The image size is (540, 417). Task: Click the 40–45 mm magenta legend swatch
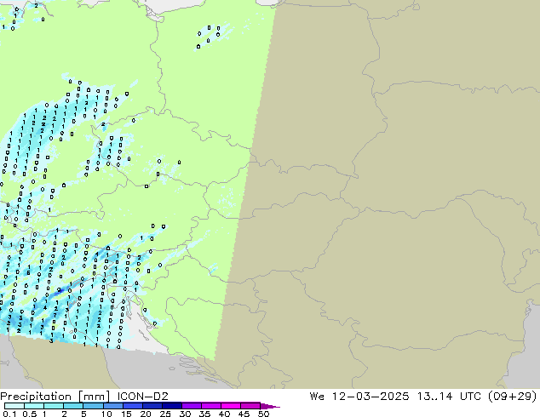tap(231, 406)
